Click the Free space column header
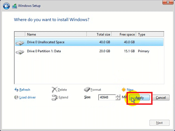175x131 pixels. 124,34
